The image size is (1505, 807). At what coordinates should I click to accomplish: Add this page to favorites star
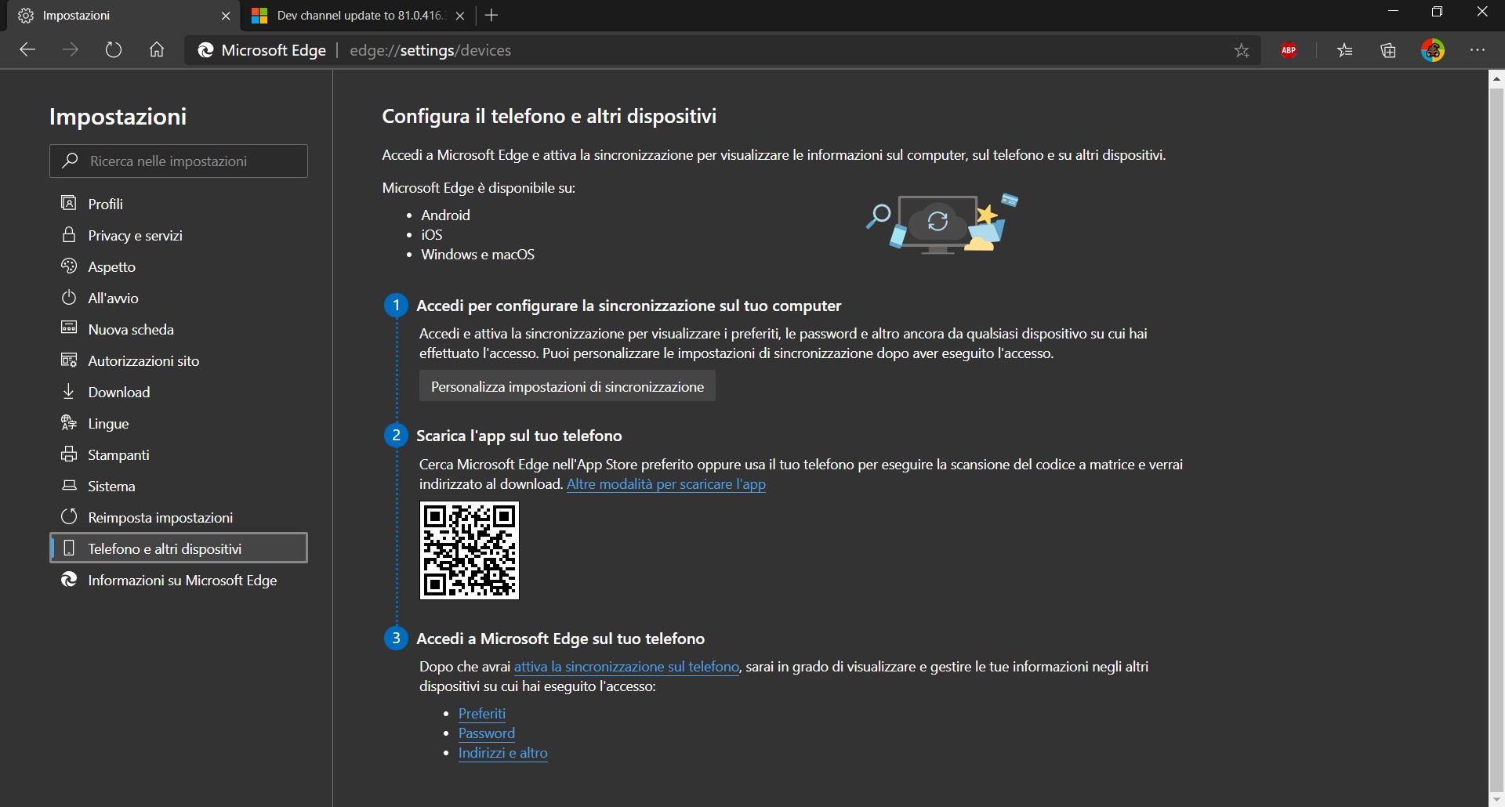(1242, 51)
